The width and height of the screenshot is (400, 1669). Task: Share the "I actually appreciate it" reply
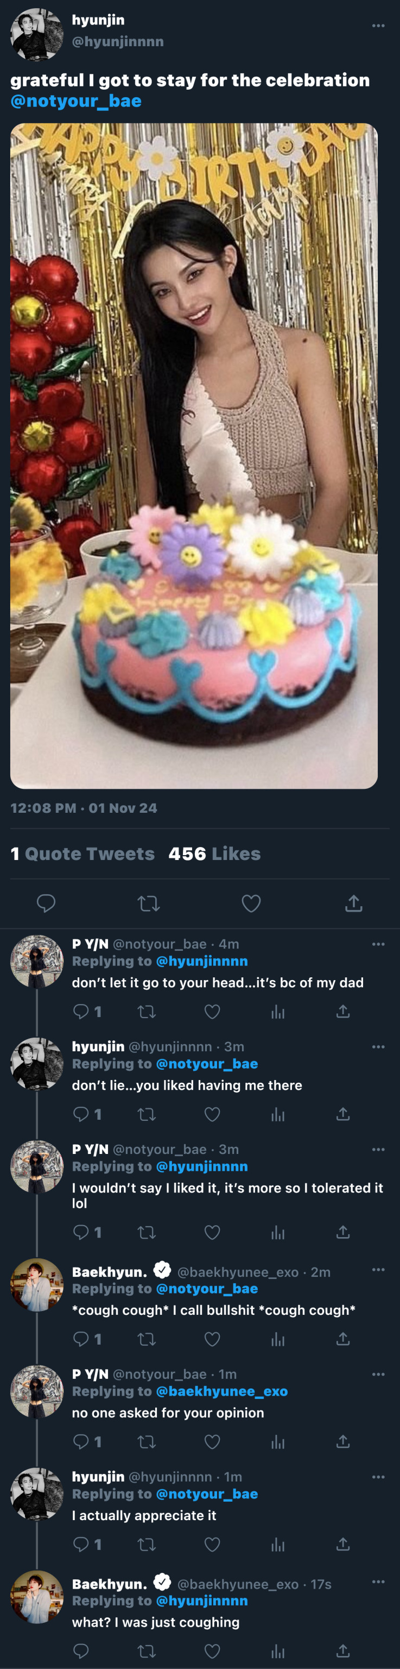pos(343,1545)
